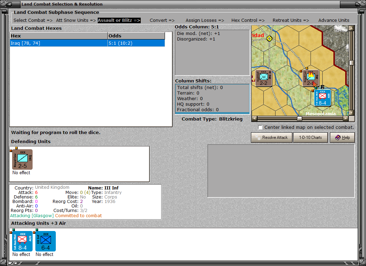This screenshot has height=266, width=366.
Task: Select the Assign Losses subphase
Action: coord(205,20)
